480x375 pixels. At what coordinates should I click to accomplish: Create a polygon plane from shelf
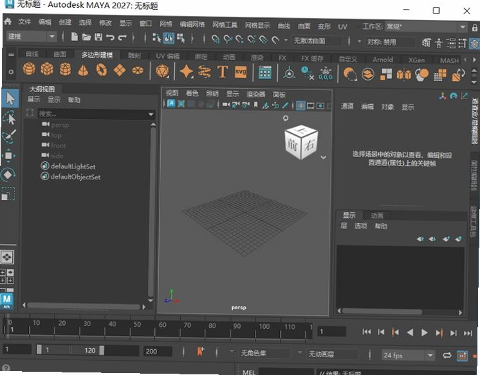(120, 70)
